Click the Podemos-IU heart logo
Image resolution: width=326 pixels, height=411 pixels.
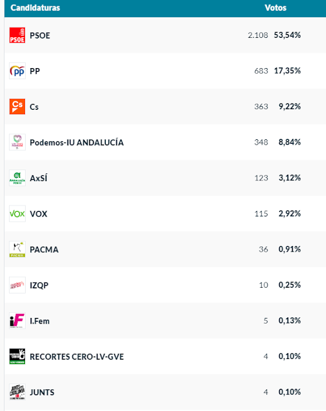(x=17, y=142)
